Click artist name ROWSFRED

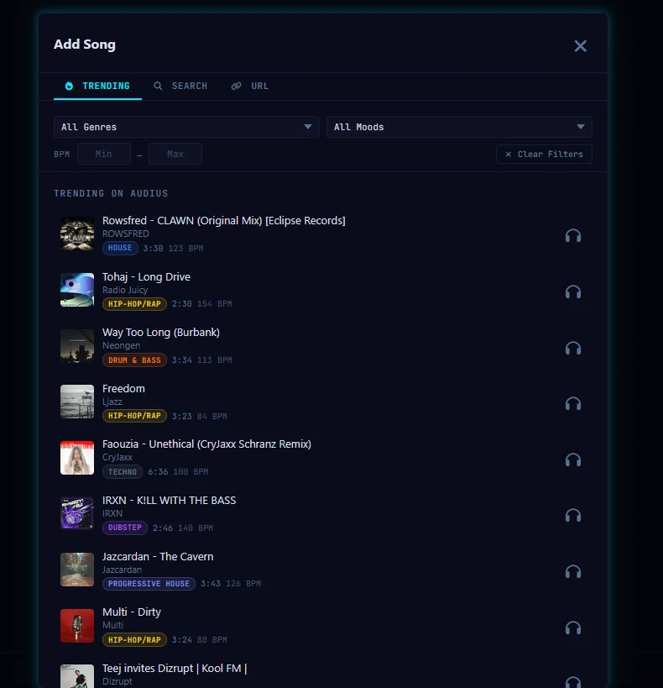(x=126, y=234)
